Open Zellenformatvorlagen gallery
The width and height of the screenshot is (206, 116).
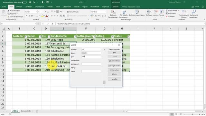137,14
